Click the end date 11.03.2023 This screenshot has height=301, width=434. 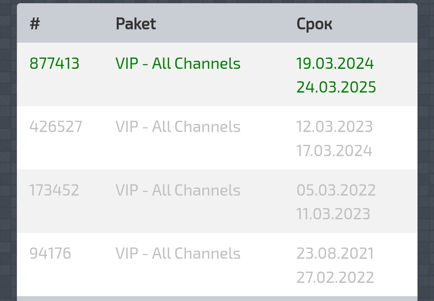pyautogui.click(x=333, y=214)
